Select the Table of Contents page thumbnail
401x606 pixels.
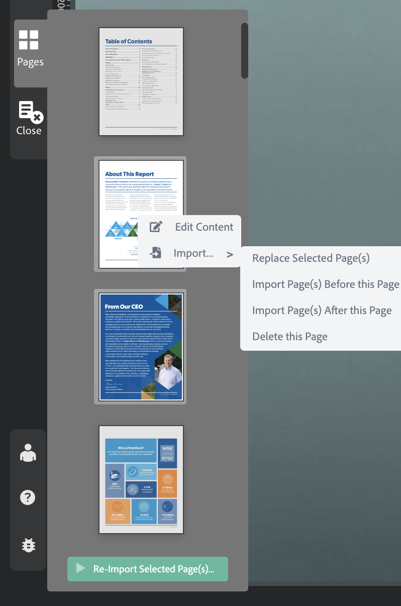tap(141, 81)
